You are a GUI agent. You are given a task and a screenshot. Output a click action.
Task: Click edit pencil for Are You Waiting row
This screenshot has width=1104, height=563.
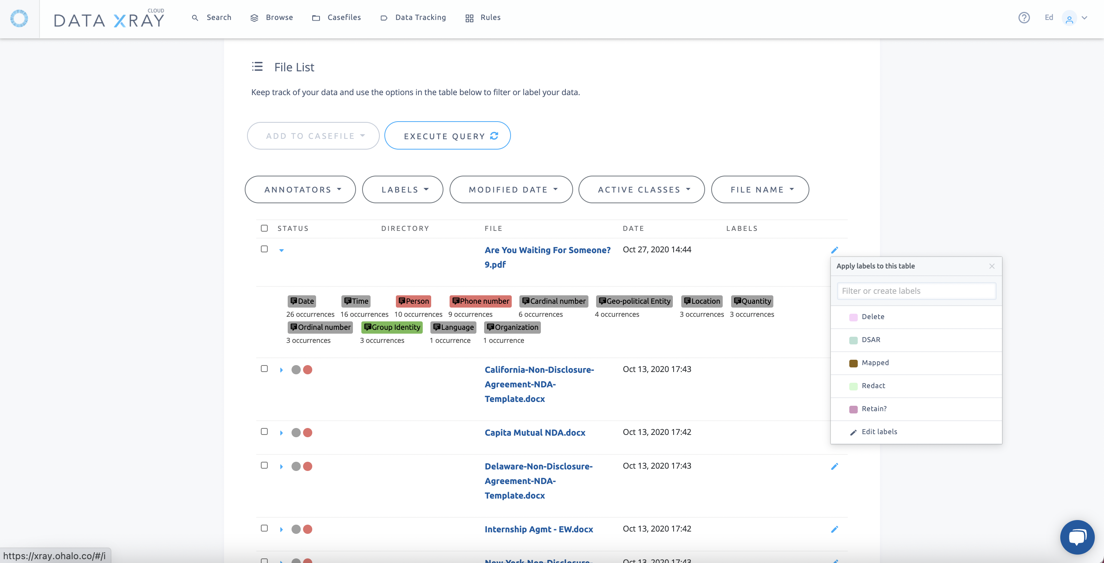pyautogui.click(x=834, y=250)
